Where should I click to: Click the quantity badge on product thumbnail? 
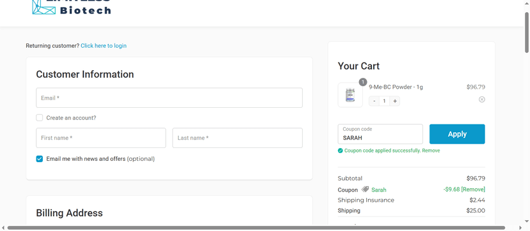point(363,82)
